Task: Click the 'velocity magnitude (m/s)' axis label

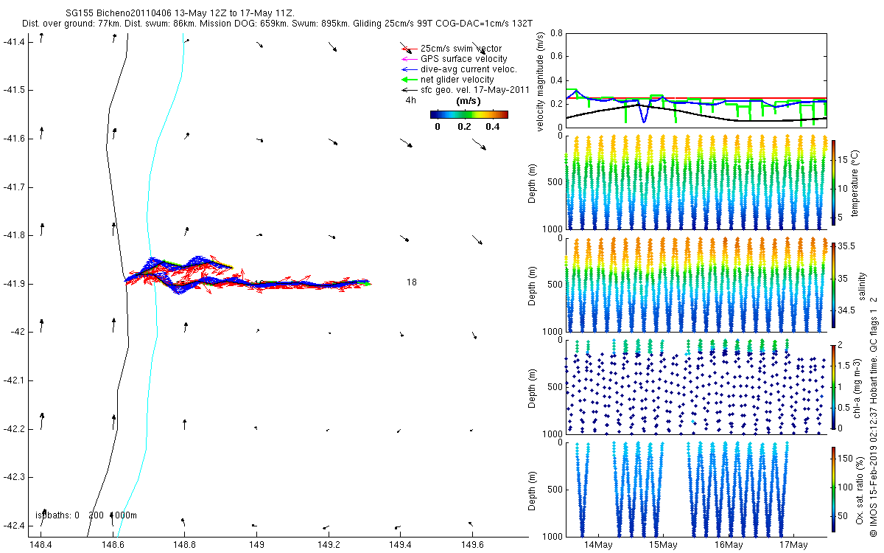Action: click(541, 80)
